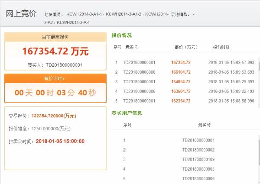This screenshot has width=260, height=184.
Task: Select the bid row priced 166104.72
Action: 181,72
